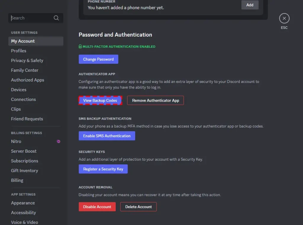Open the Profiles settings page
Viewport: 303px width, 225px height.
pyautogui.click(x=19, y=51)
